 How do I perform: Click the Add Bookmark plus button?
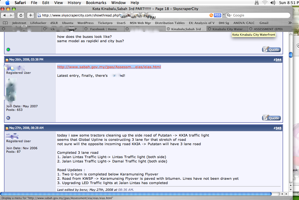tap(30, 15)
